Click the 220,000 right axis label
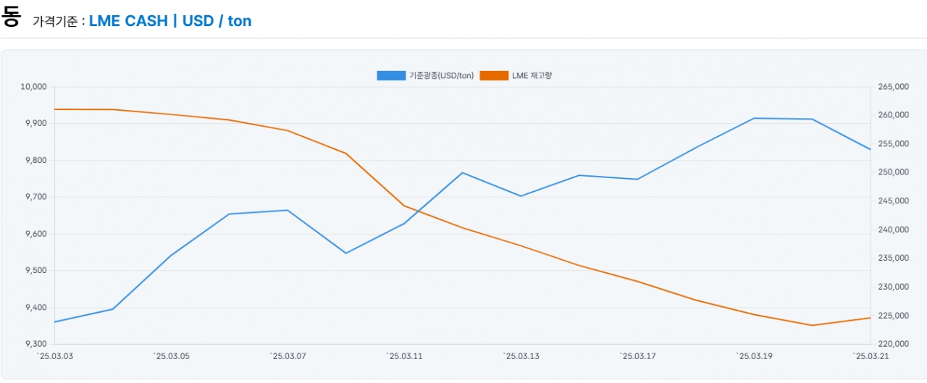Viewport: 927px width, 383px height. tap(892, 344)
